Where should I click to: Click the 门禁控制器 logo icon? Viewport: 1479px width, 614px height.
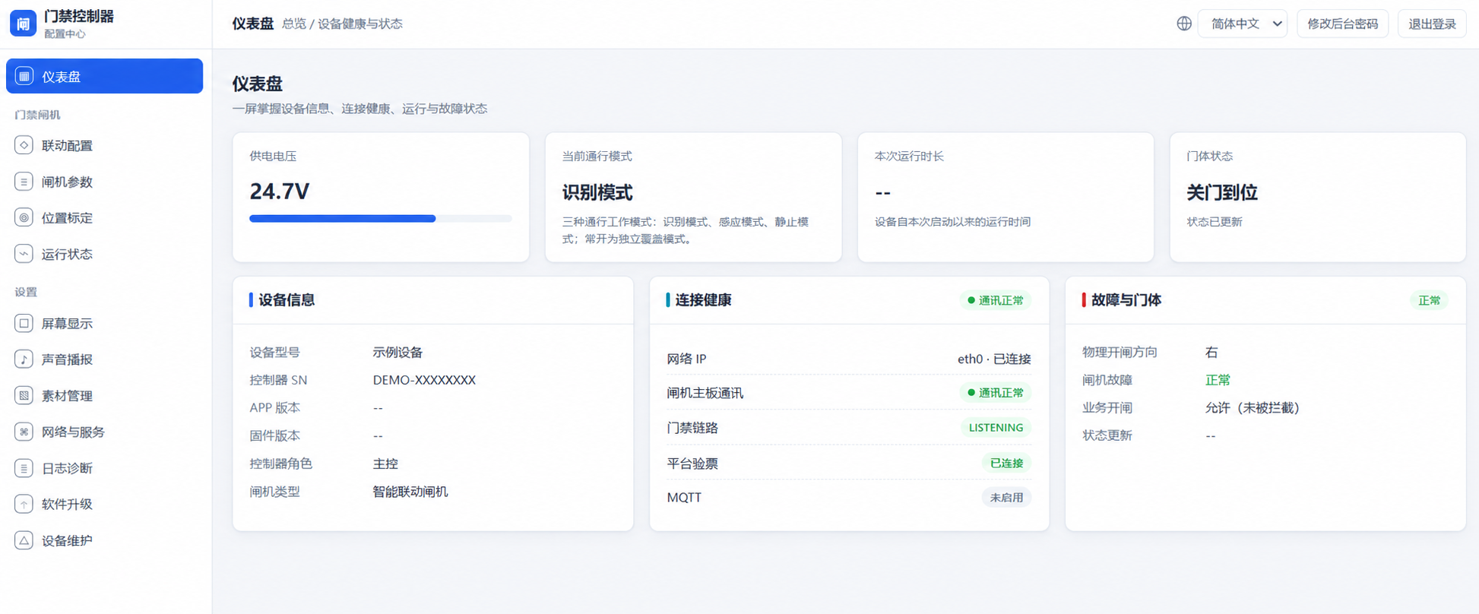(23, 24)
